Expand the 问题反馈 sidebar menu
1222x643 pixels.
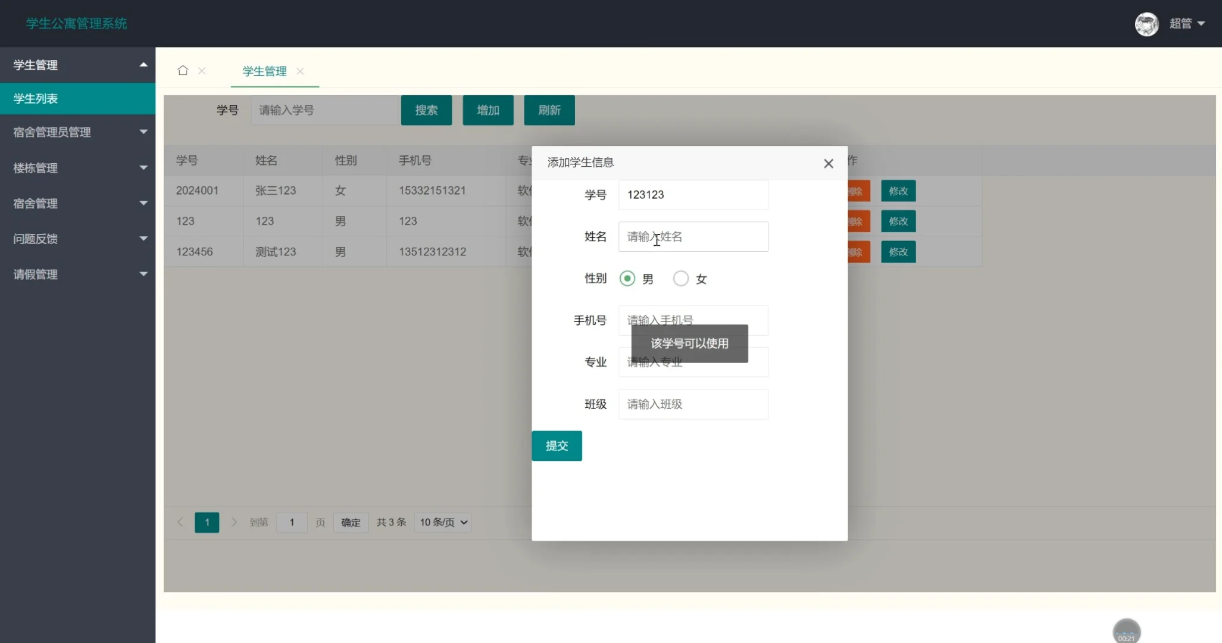click(77, 238)
